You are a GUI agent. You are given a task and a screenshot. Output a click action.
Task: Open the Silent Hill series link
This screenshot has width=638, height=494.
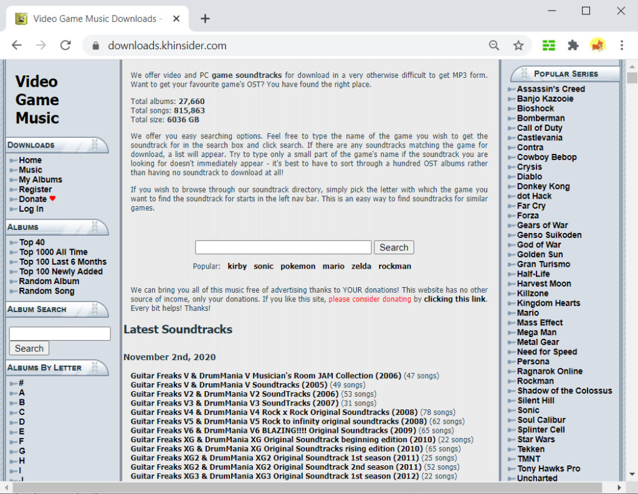(x=536, y=401)
